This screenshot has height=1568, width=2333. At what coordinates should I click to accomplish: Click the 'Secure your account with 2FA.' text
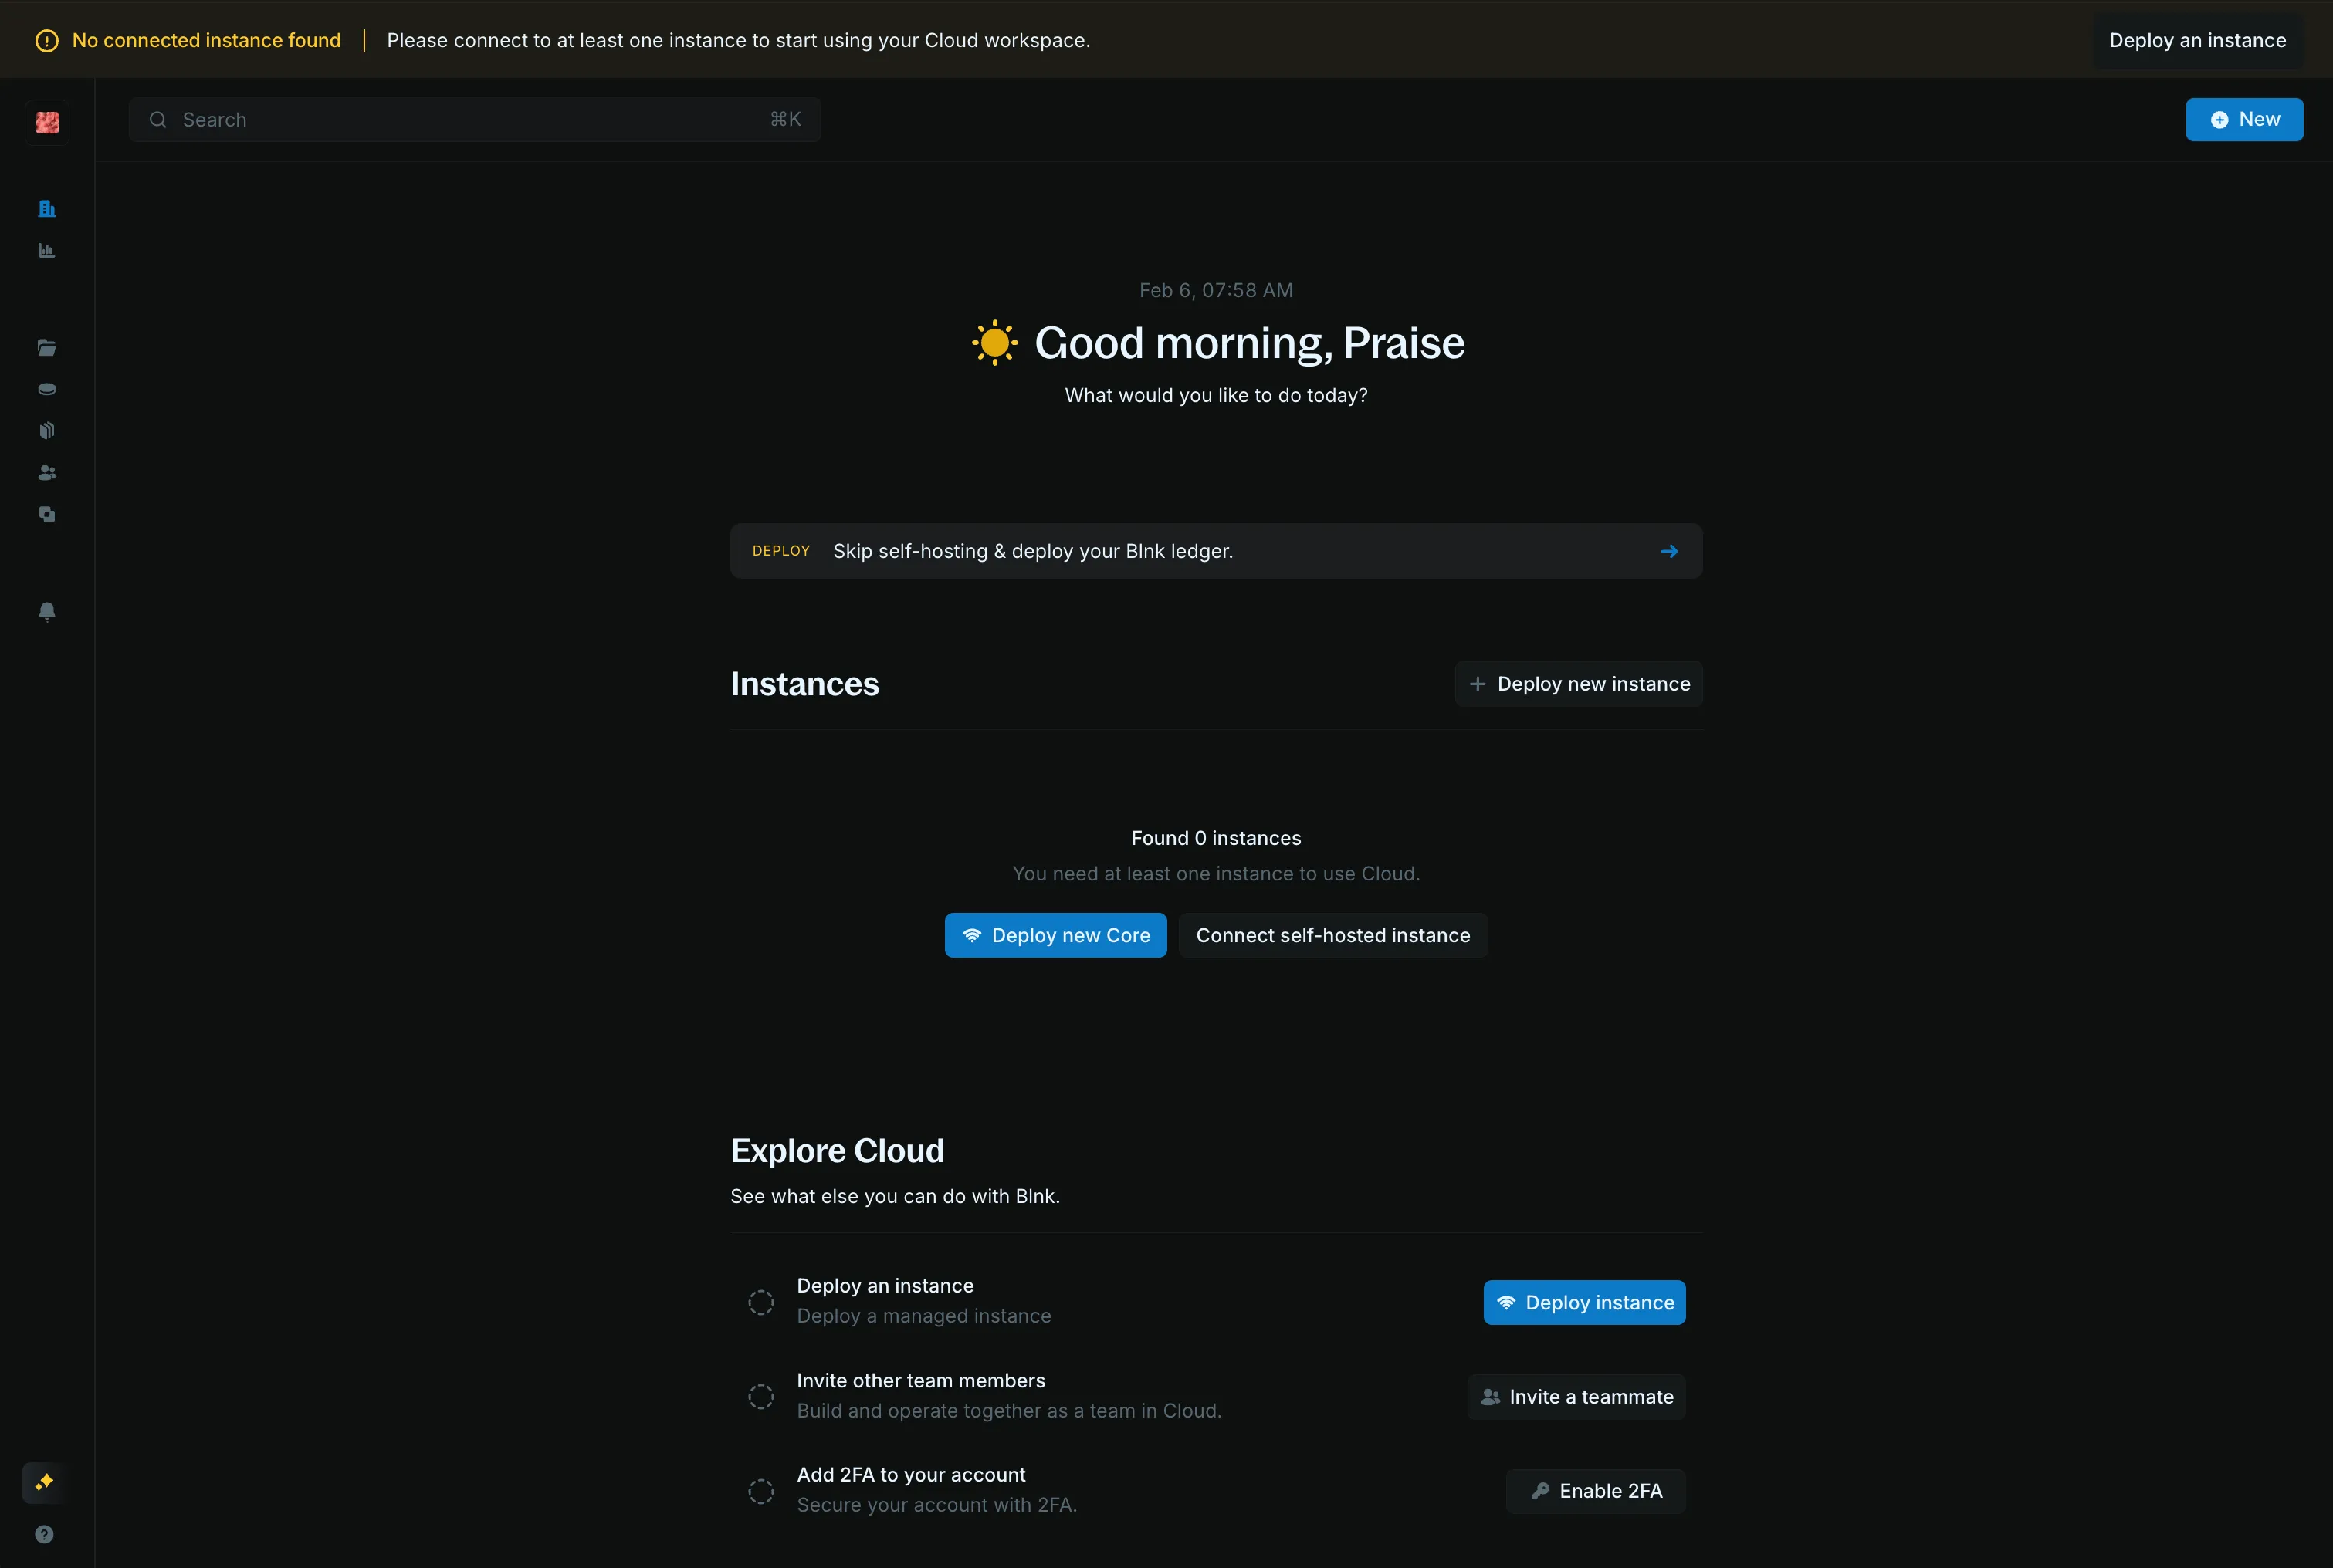pyautogui.click(x=936, y=1505)
